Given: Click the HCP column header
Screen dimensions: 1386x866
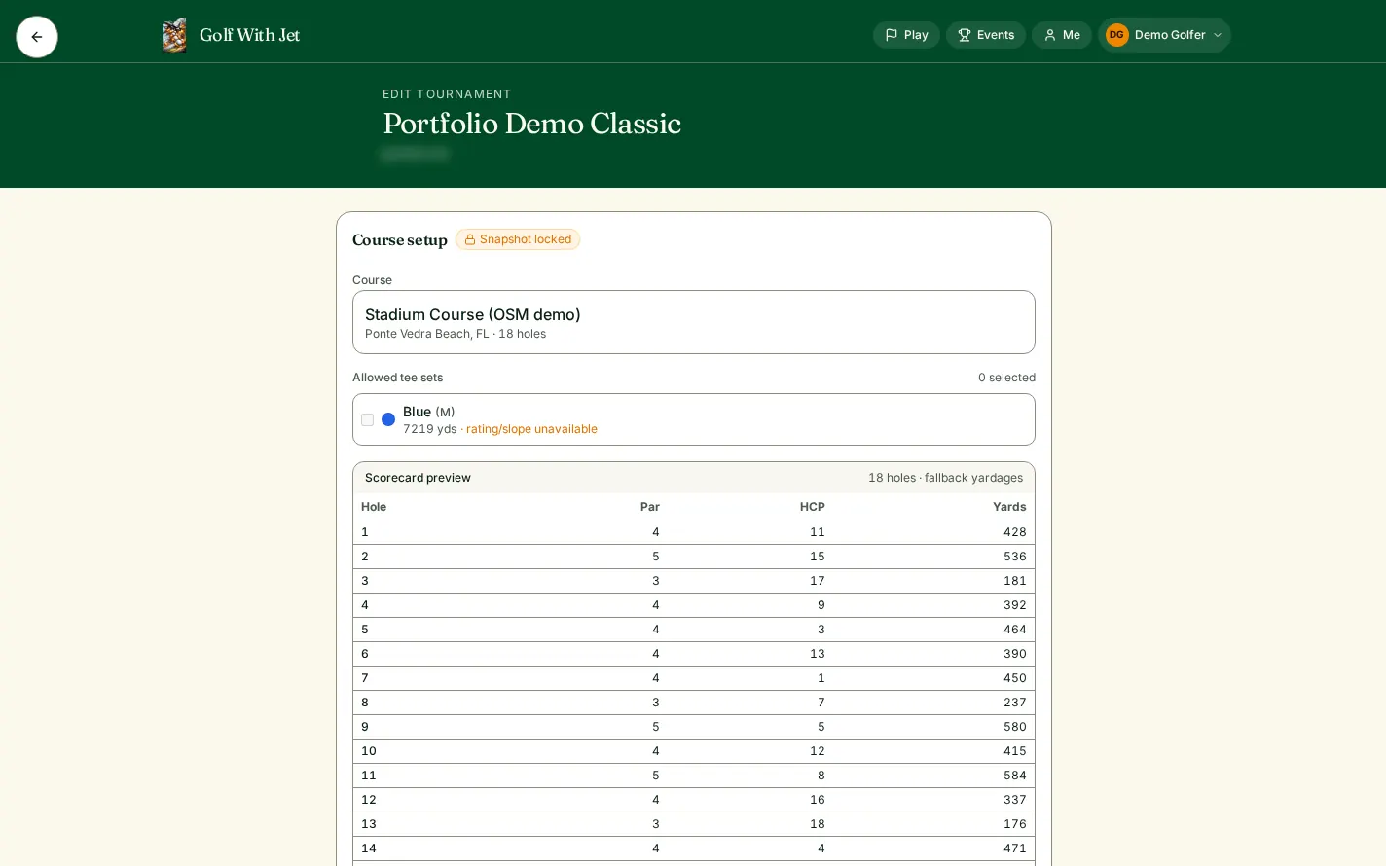Looking at the screenshot, I should pyautogui.click(x=813, y=507).
